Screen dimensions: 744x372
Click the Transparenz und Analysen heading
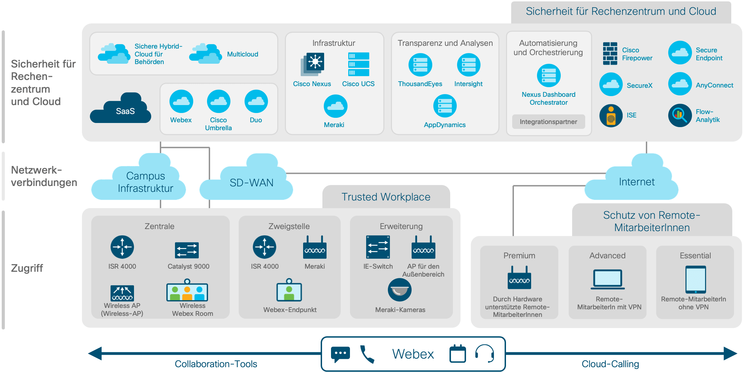coord(445,43)
